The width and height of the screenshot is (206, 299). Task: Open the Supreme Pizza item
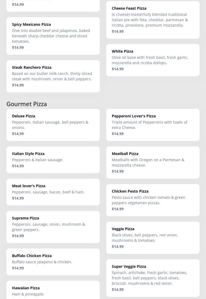click(x=53, y=227)
